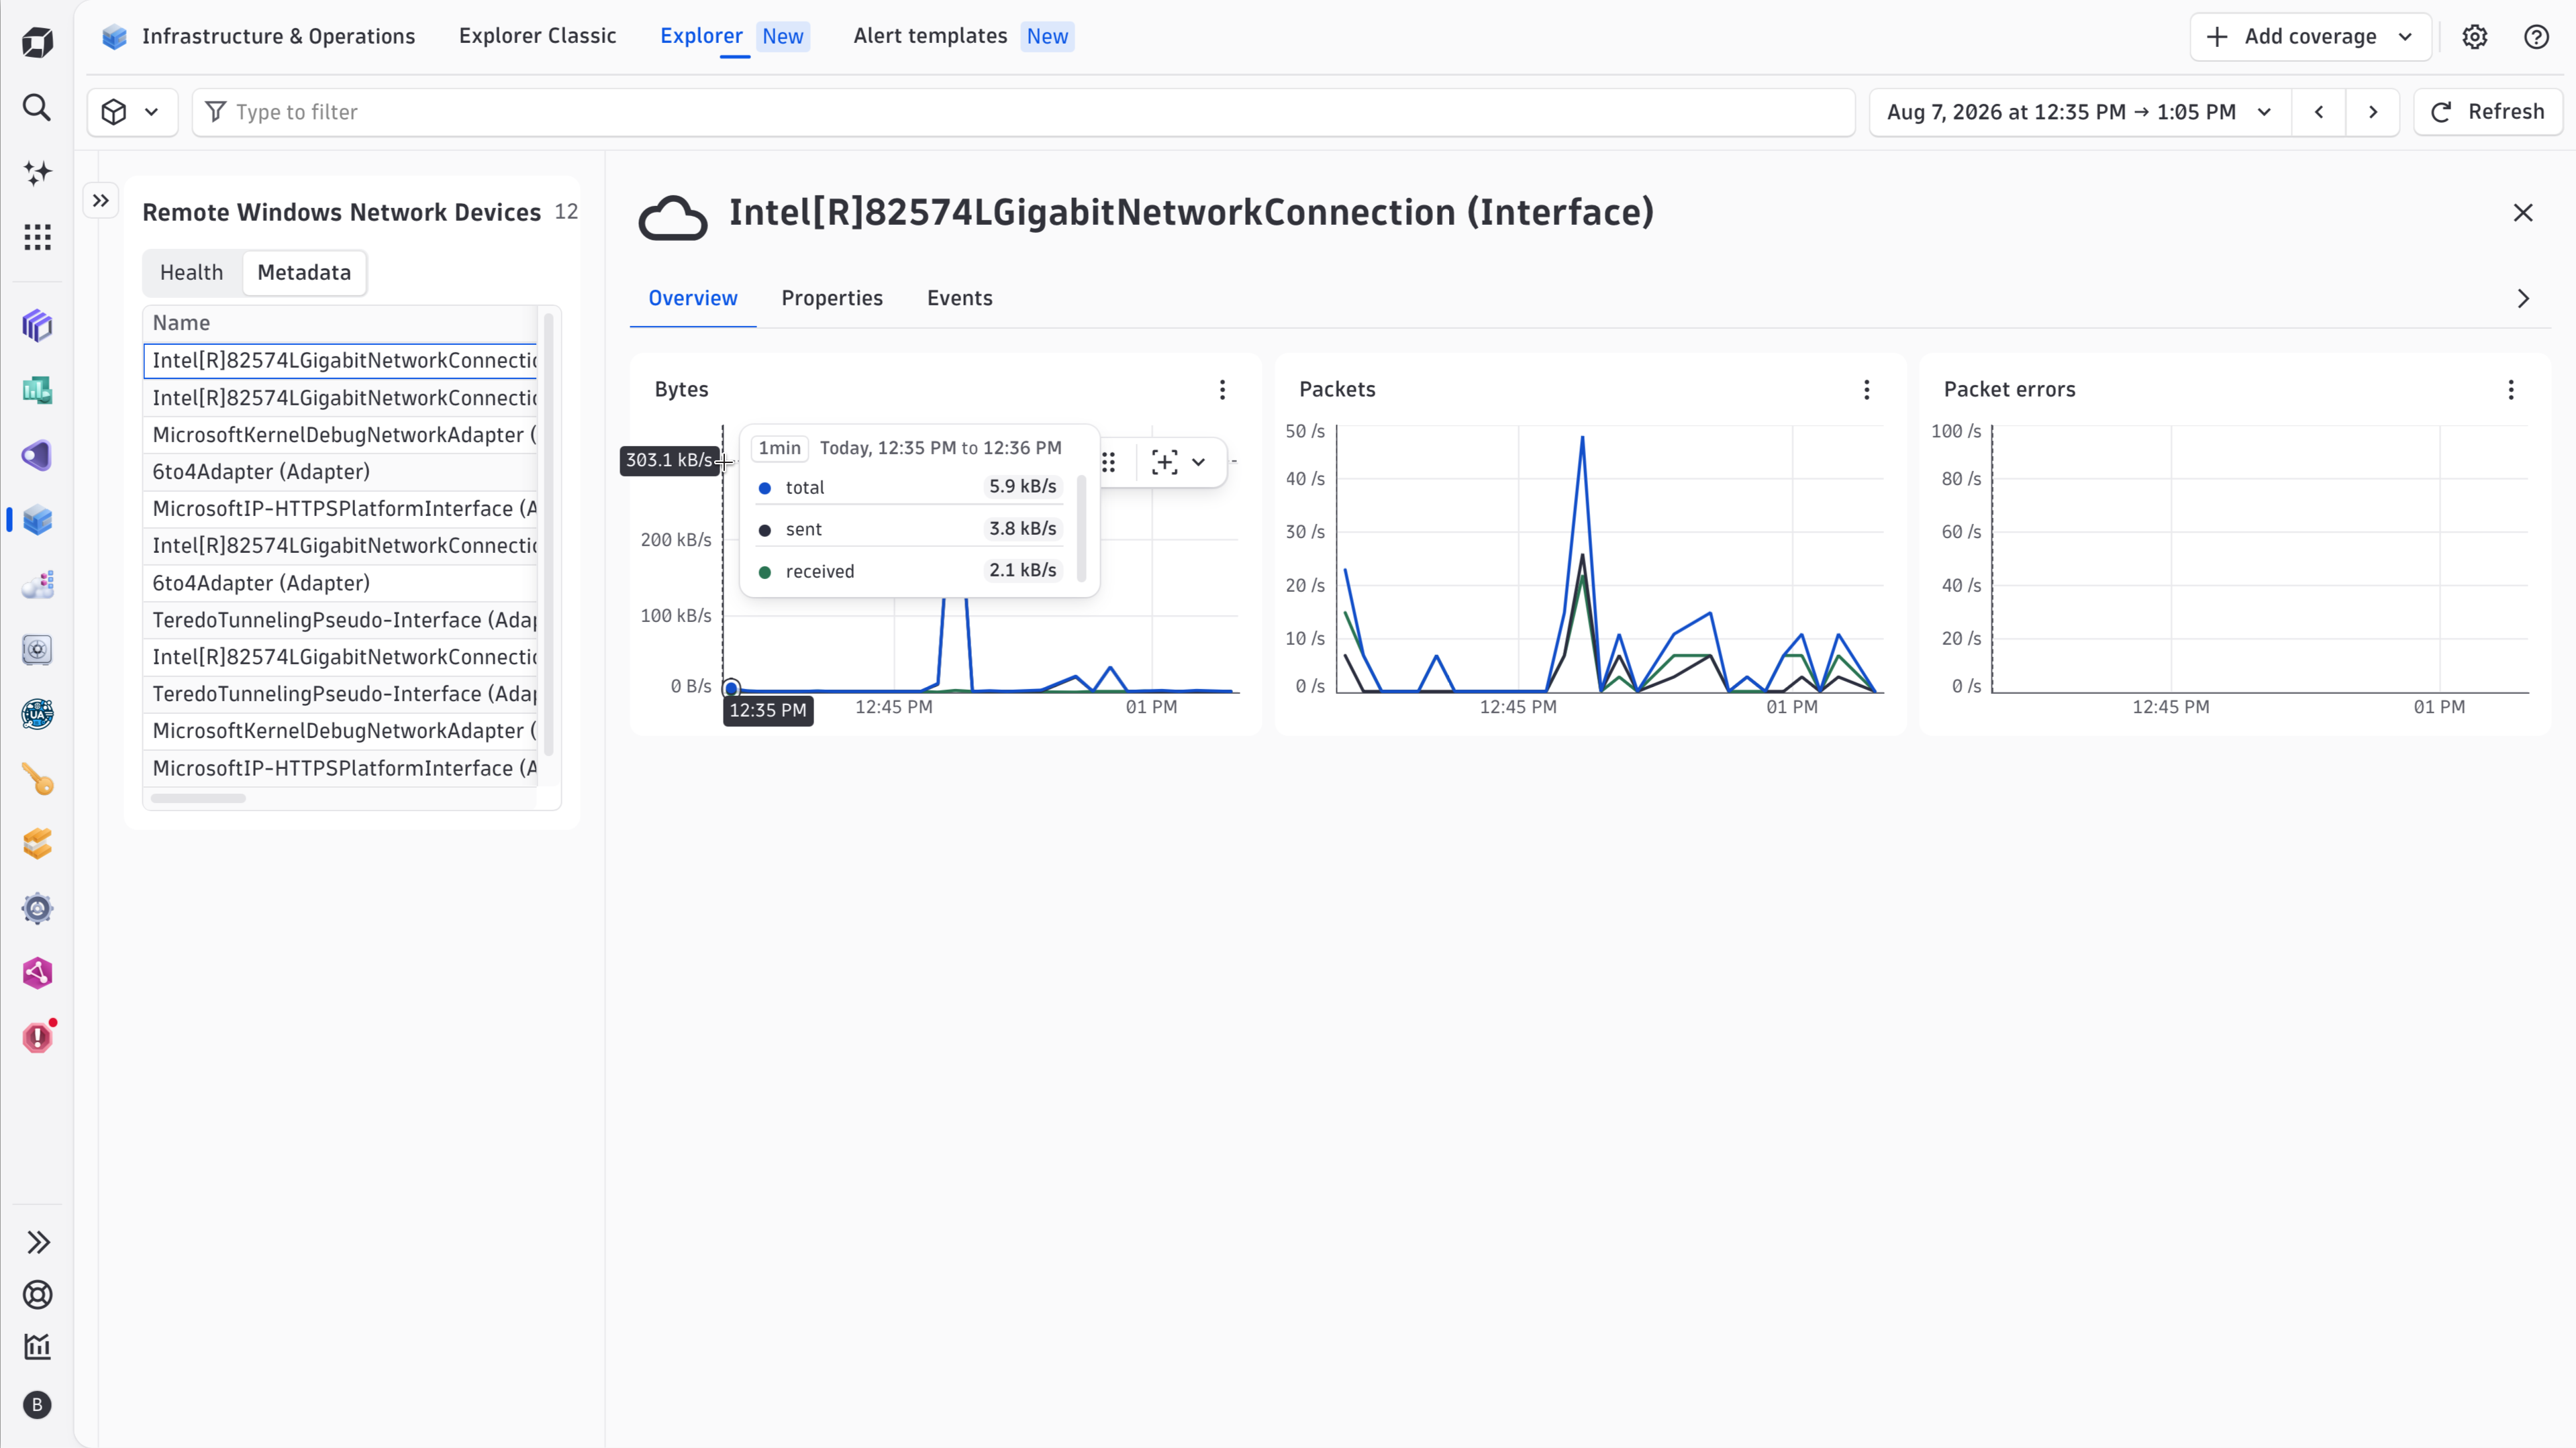Viewport: 2576px width, 1448px height.
Task: Open the clouds app icon in the sidebar
Action: (x=37, y=585)
